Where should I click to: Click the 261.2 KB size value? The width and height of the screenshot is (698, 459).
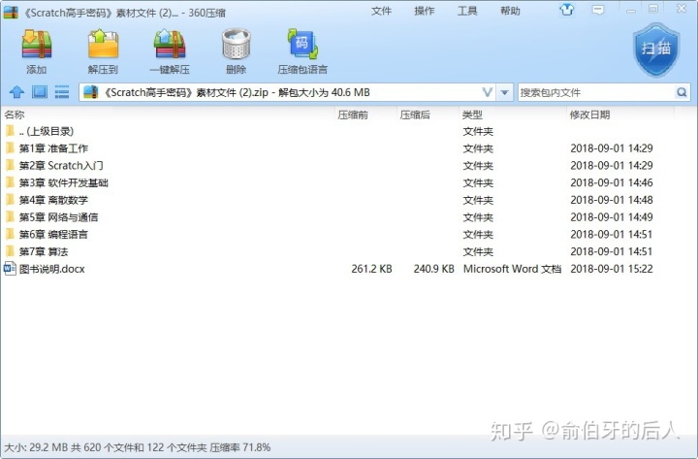pos(371,269)
